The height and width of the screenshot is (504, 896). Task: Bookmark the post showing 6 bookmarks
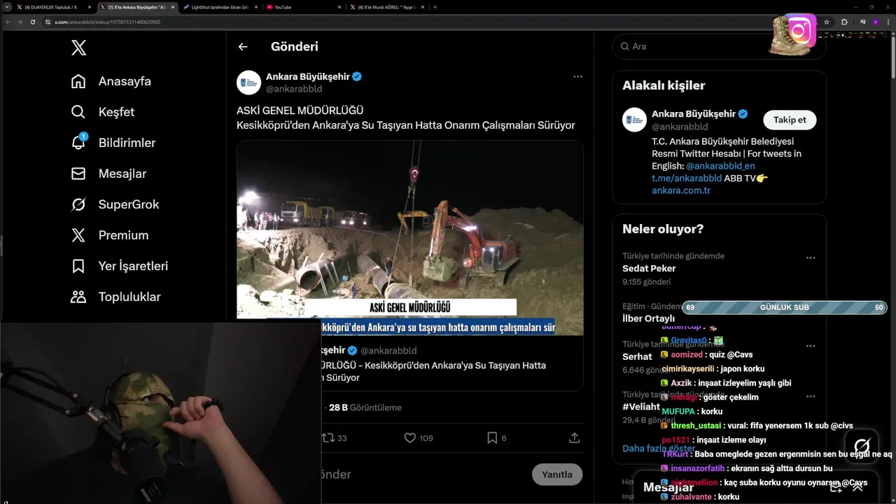tap(492, 438)
